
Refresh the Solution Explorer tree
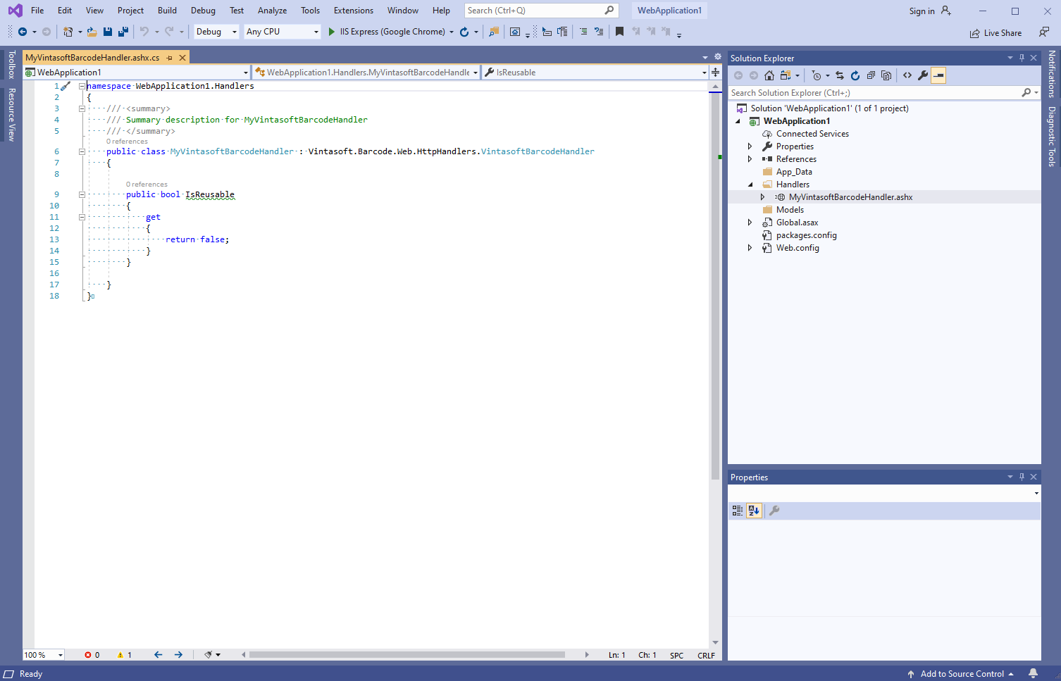click(x=855, y=75)
